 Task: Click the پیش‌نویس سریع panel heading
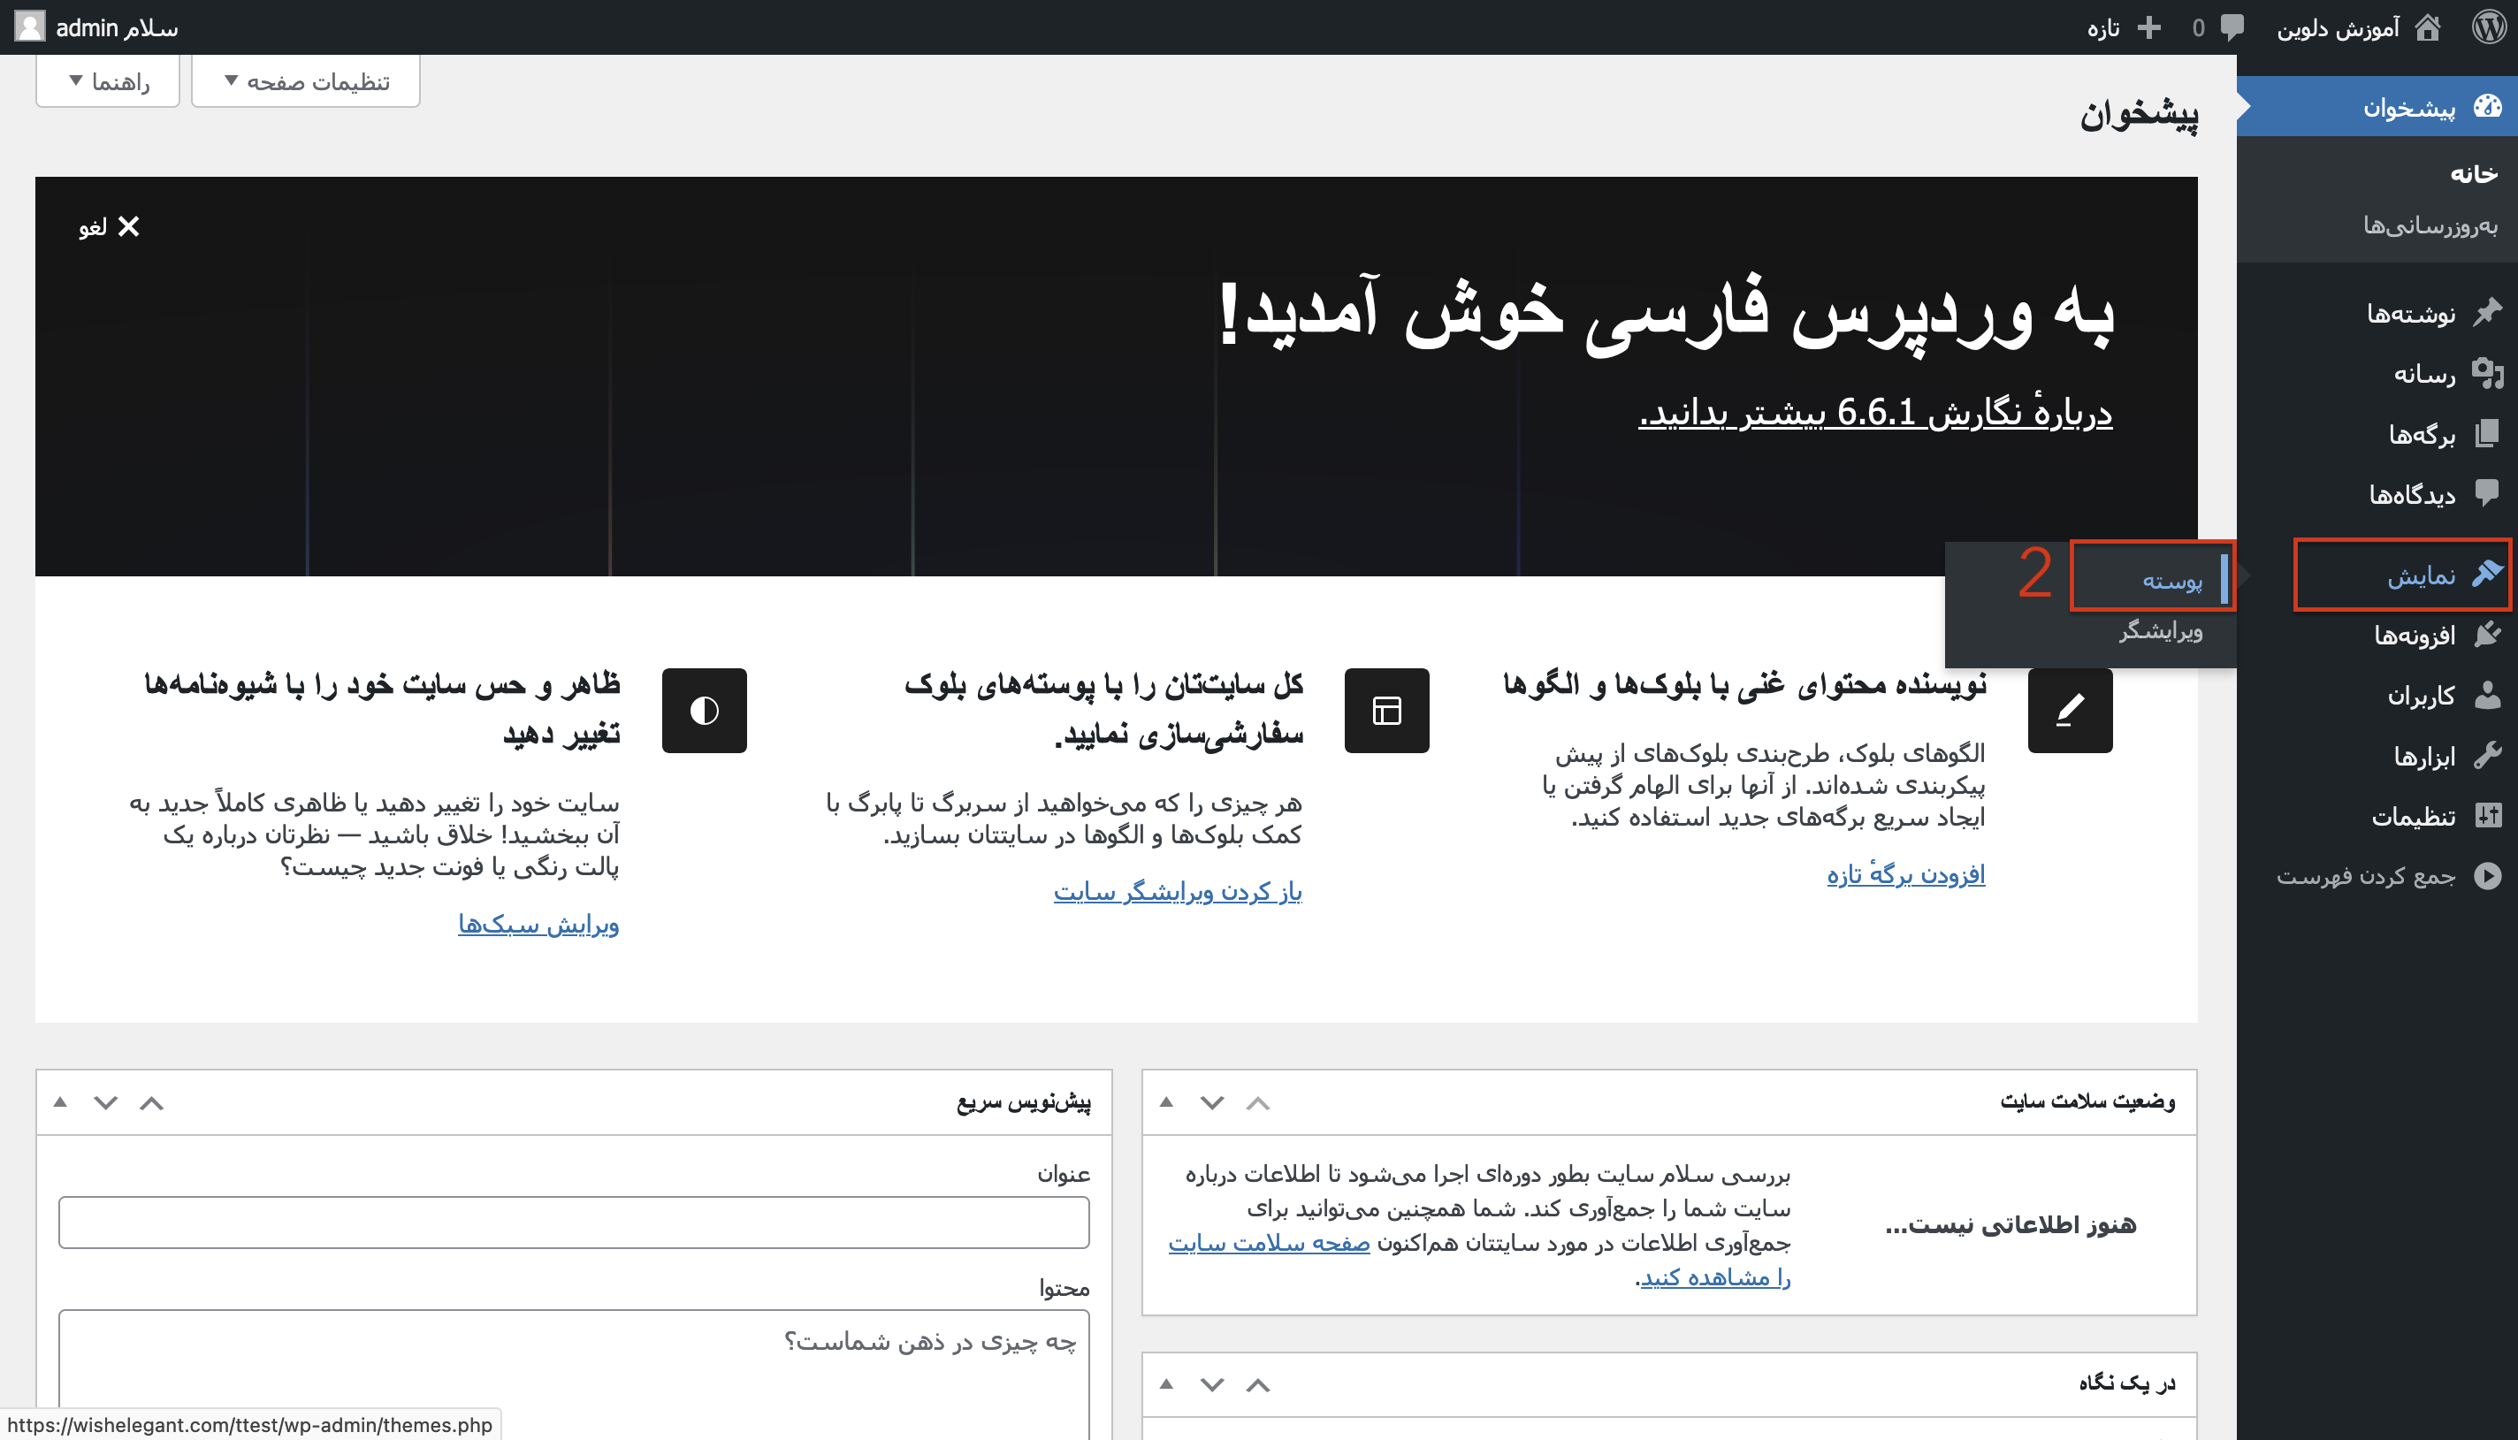coord(1024,1101)
